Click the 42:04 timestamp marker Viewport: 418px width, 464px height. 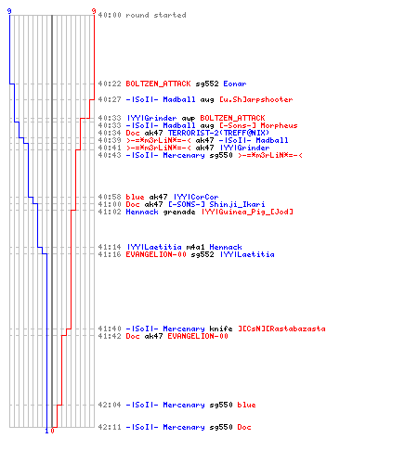click(110, 405)
